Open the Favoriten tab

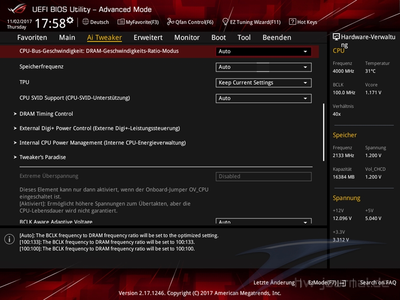tap(32, 37)
